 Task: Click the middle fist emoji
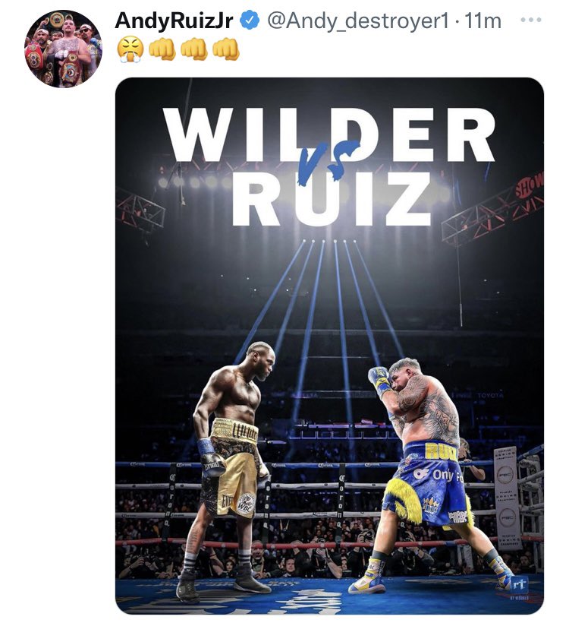[x=193, y=49]
